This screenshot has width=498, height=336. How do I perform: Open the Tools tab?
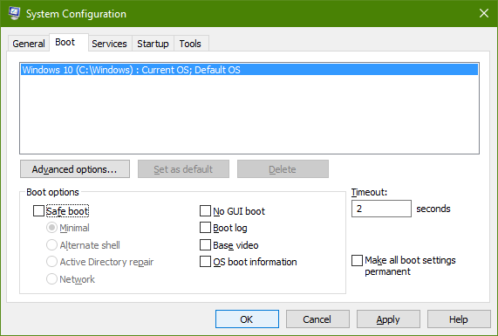(x=190, y=44)
